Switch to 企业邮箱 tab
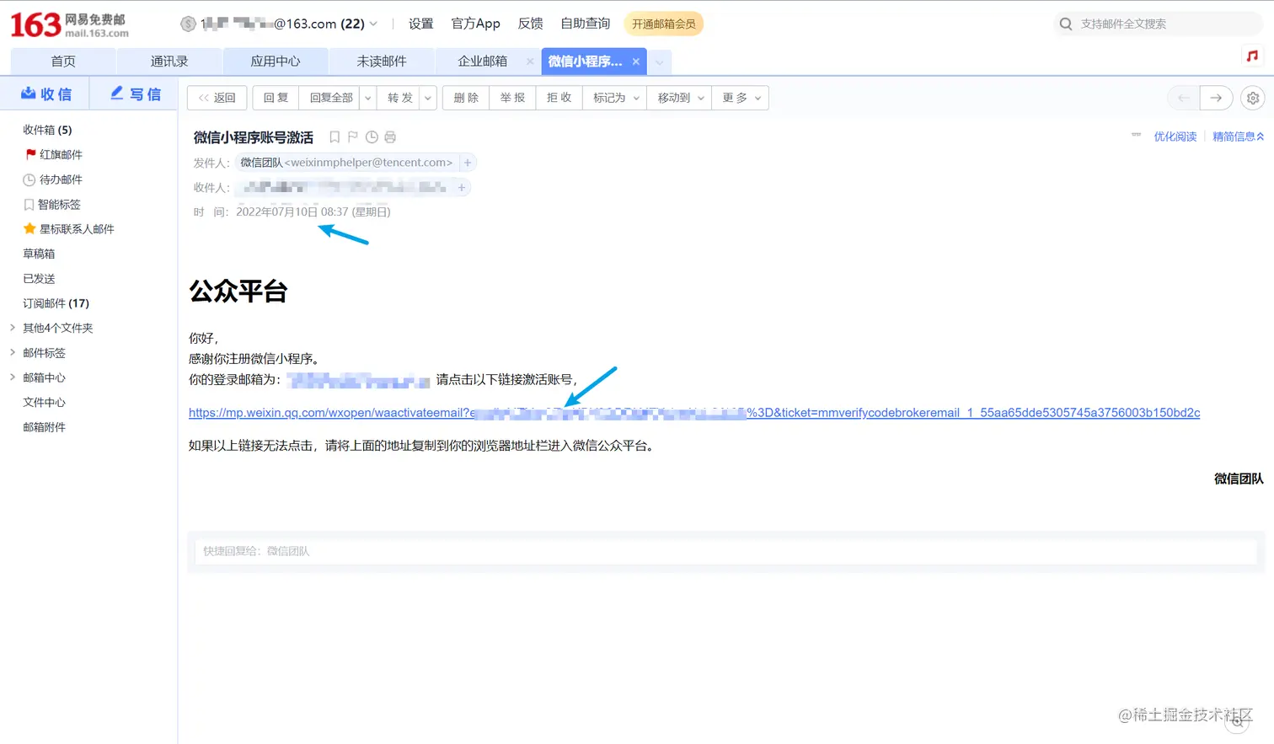Screen dimensions: 1274x744 tap(482, 62)
